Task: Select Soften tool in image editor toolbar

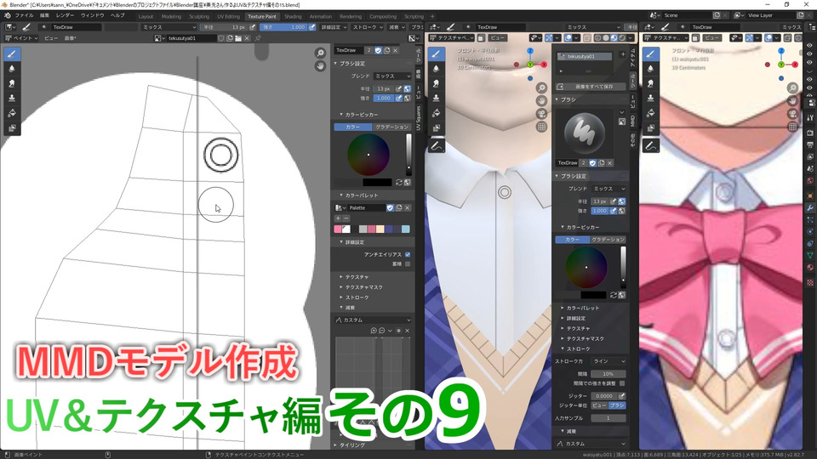Action: pos(12,69)
